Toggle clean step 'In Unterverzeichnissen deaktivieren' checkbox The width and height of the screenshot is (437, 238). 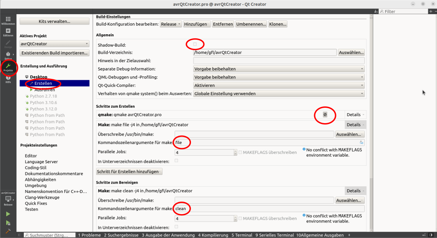(176, 227)
